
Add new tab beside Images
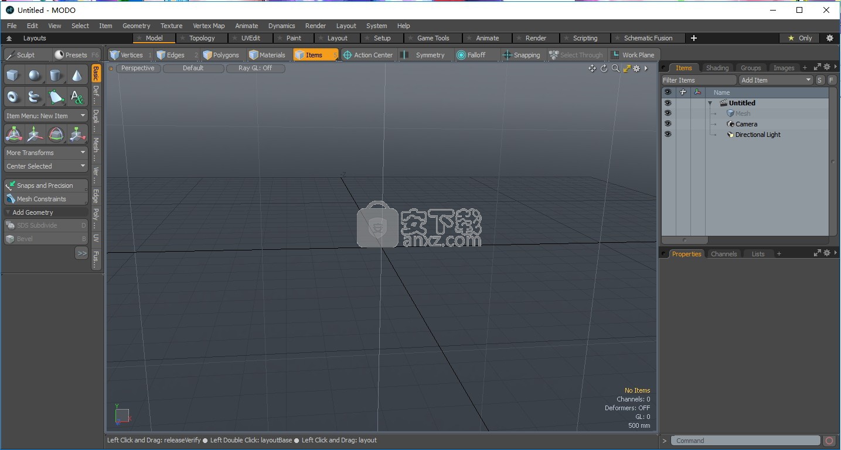(x=805, y=68)
